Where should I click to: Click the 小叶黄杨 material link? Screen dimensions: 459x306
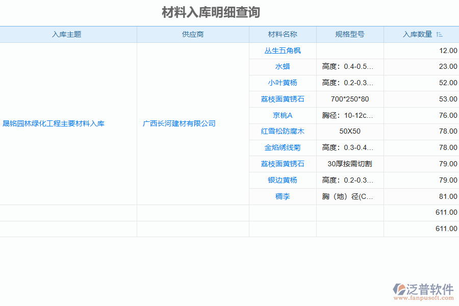282,83
